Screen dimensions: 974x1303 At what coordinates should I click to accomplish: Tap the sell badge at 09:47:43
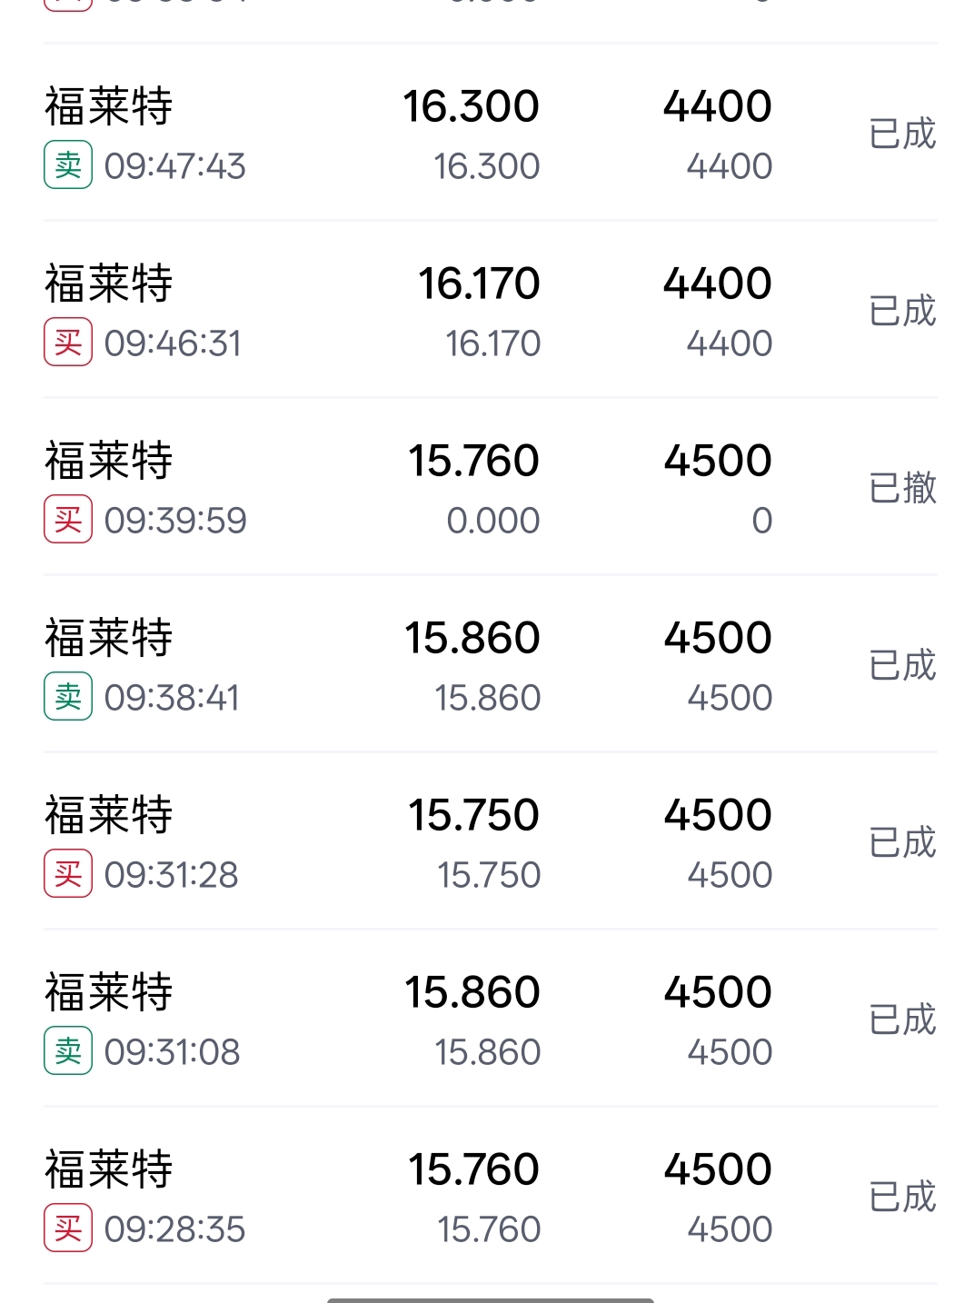tap(68, 165)
